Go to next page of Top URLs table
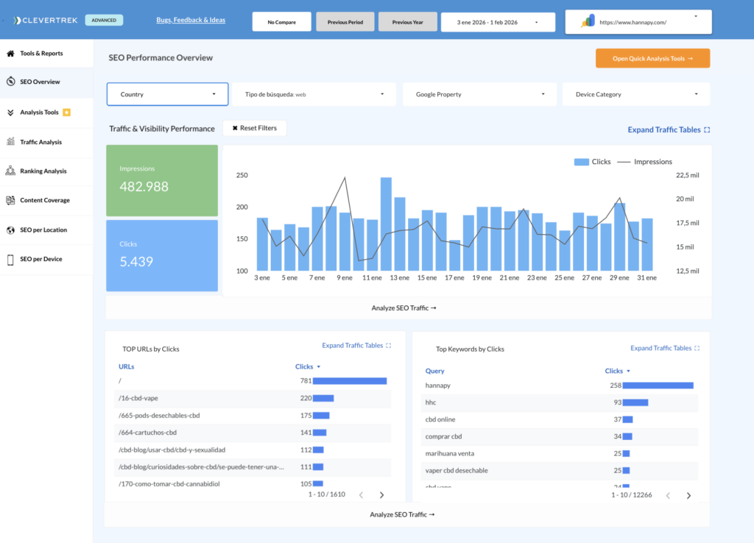The image size is (754, 543). 381,495
